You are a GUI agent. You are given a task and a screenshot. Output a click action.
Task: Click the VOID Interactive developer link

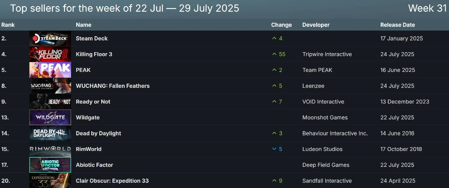(x=323, y=102)
